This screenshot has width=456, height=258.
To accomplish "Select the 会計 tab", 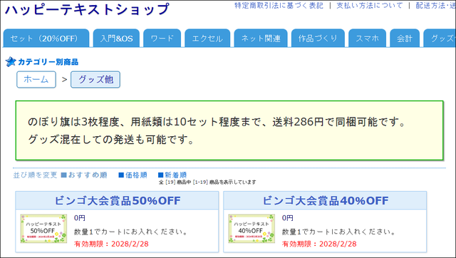I will click(x=405, y=38).
